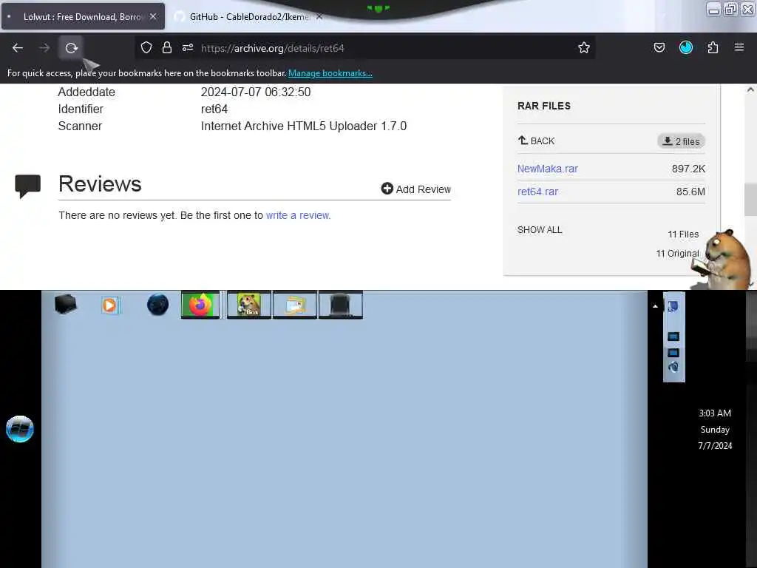This screenshot has width=757, height=568.
Task: Select the Identifier value ret64
Action: click(214, 109)
